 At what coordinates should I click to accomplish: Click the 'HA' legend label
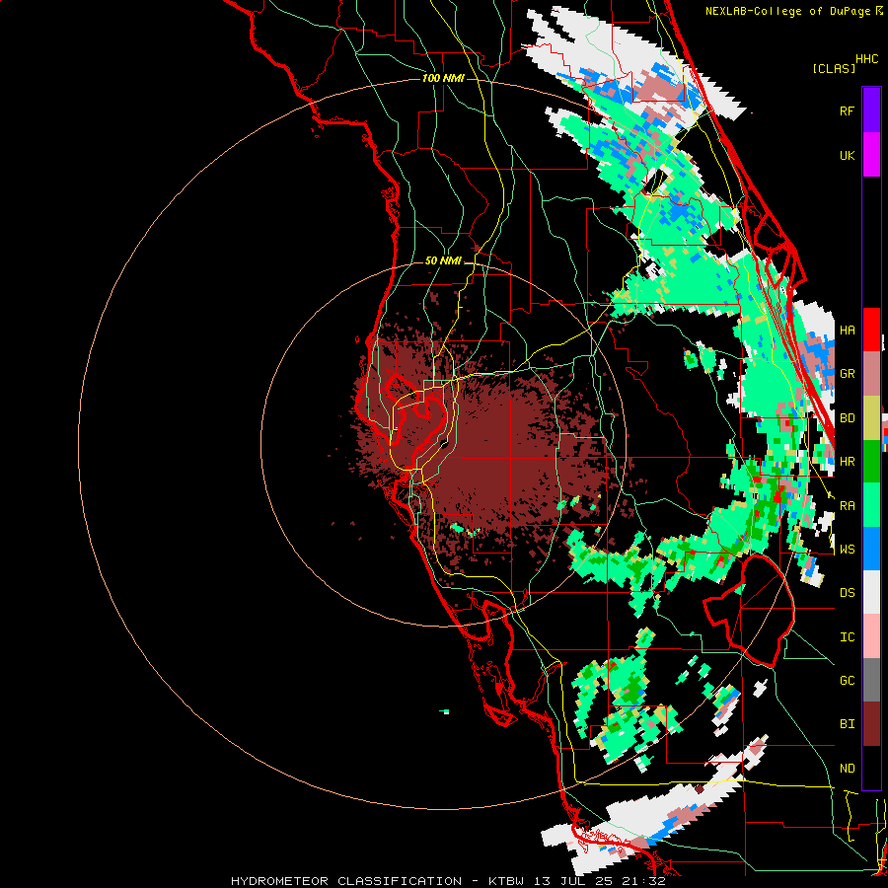tap(847, 331)
